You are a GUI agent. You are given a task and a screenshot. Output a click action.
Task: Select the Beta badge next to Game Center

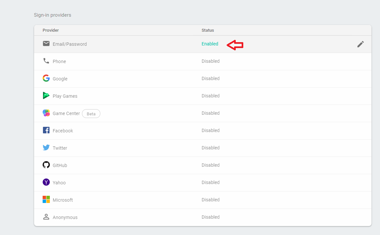[x=91, y=114]
